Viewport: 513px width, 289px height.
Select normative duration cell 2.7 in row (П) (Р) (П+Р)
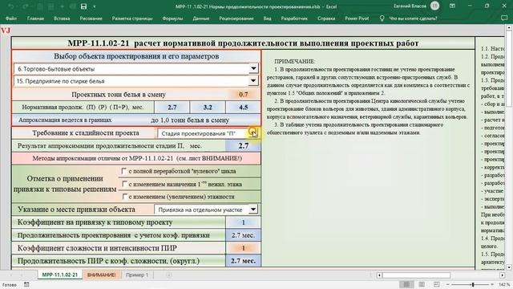click(x=172, y=107)
